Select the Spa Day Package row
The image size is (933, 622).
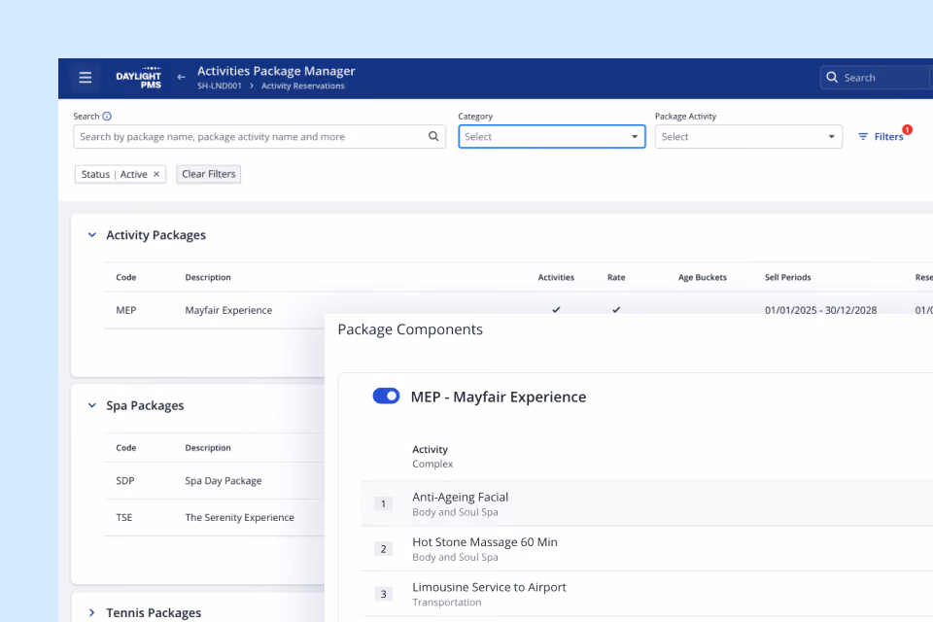click(x=224, y=480)
